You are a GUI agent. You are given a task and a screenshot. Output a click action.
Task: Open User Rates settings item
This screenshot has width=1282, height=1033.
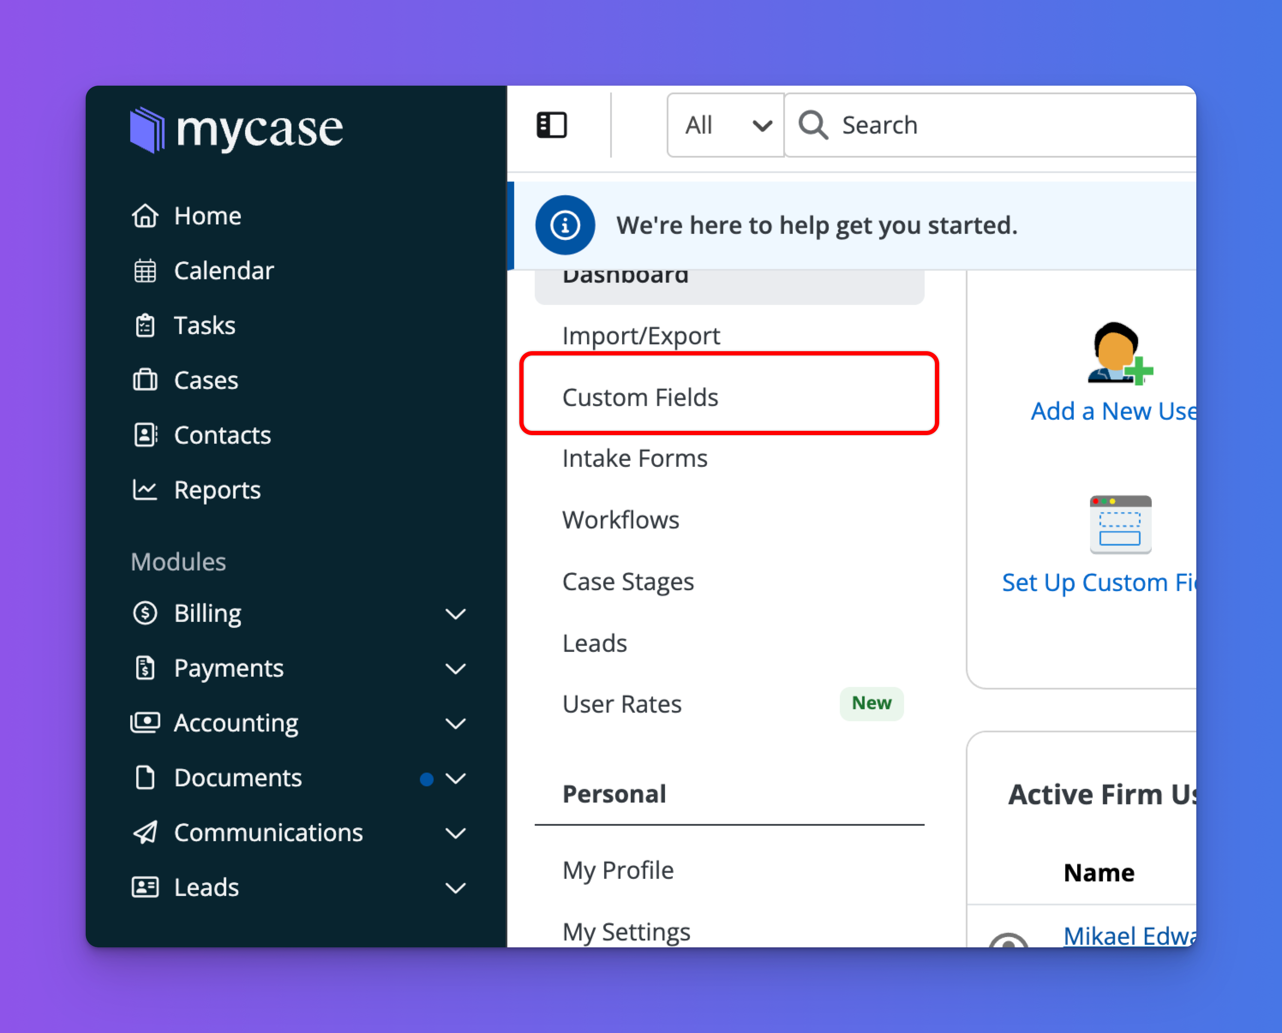(x=621, y=704)
